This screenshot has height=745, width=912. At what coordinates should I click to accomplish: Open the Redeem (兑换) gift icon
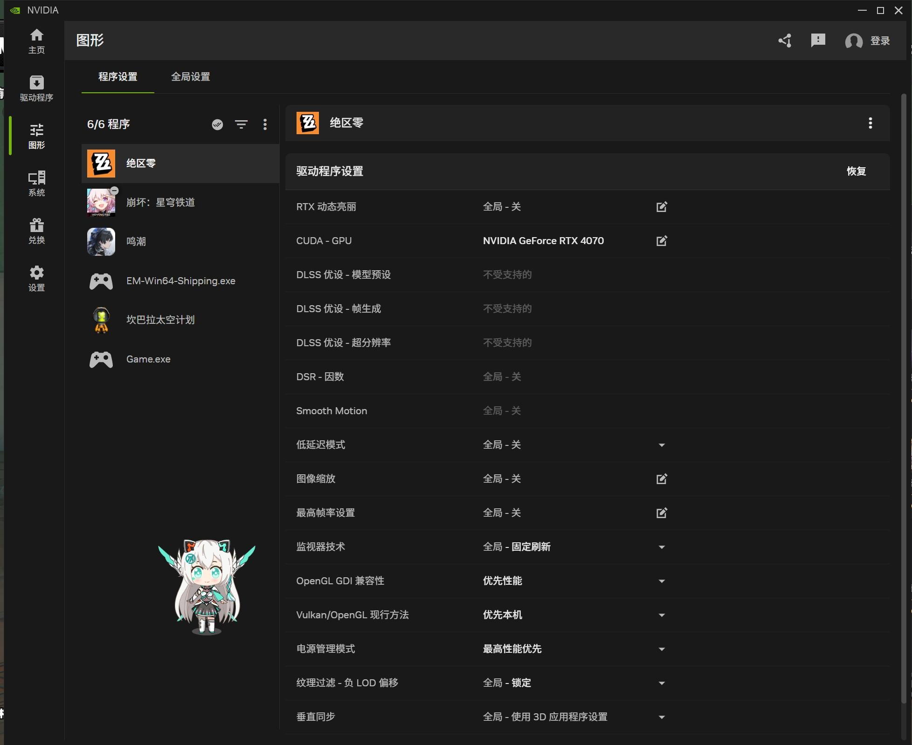(36, 231)
